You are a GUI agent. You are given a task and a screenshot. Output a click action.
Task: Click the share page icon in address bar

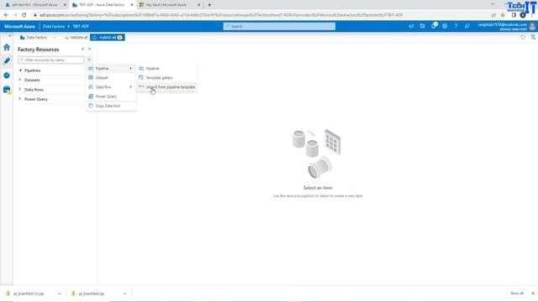pyautogui.click(x=493, y=15)
